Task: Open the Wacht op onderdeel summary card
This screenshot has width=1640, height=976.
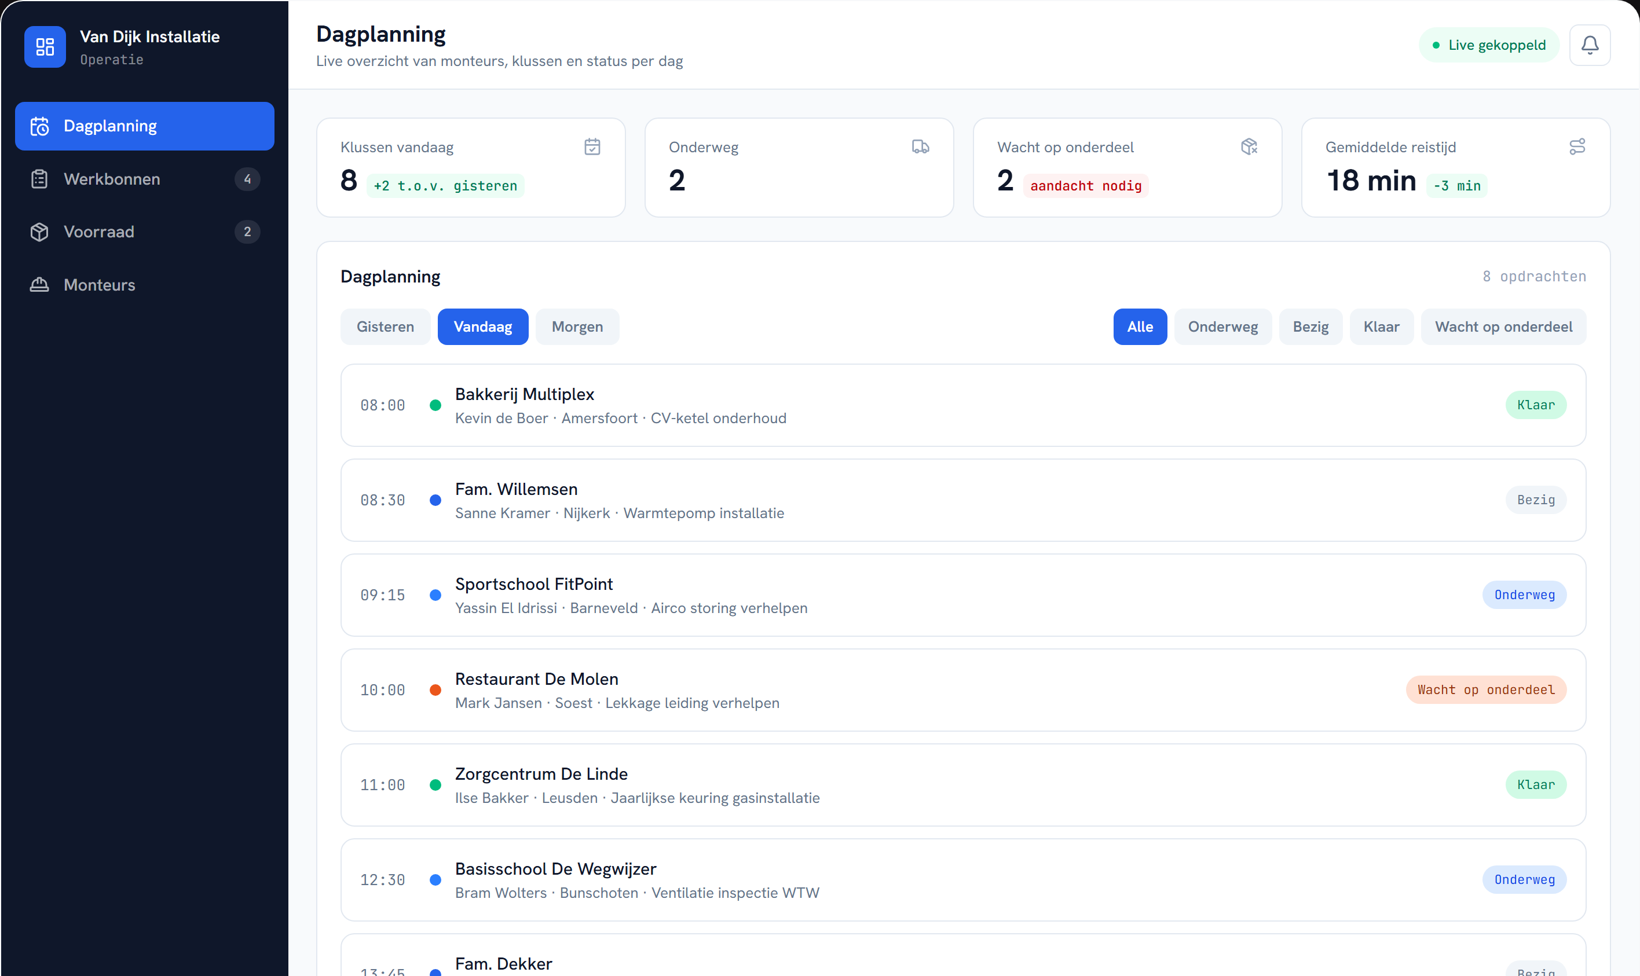Action: (1127, 168)
